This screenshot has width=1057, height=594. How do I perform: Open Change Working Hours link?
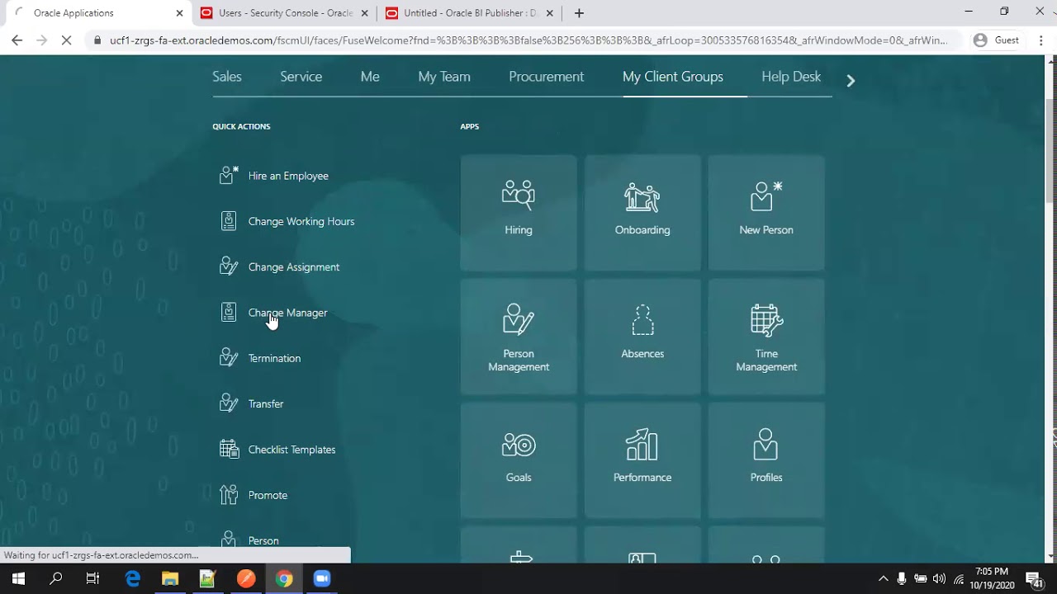(301, 221)
